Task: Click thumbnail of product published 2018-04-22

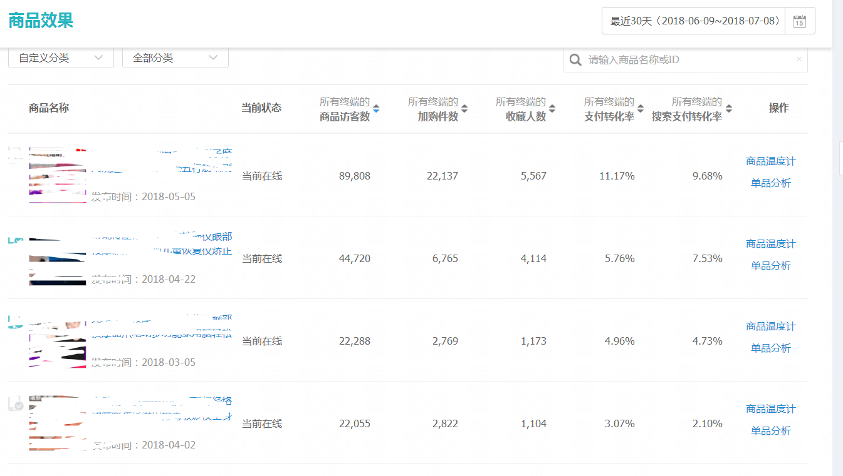Action: pyautogui.click(x=57, y=258)
